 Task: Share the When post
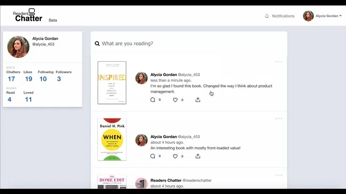[x=197, y=156]
